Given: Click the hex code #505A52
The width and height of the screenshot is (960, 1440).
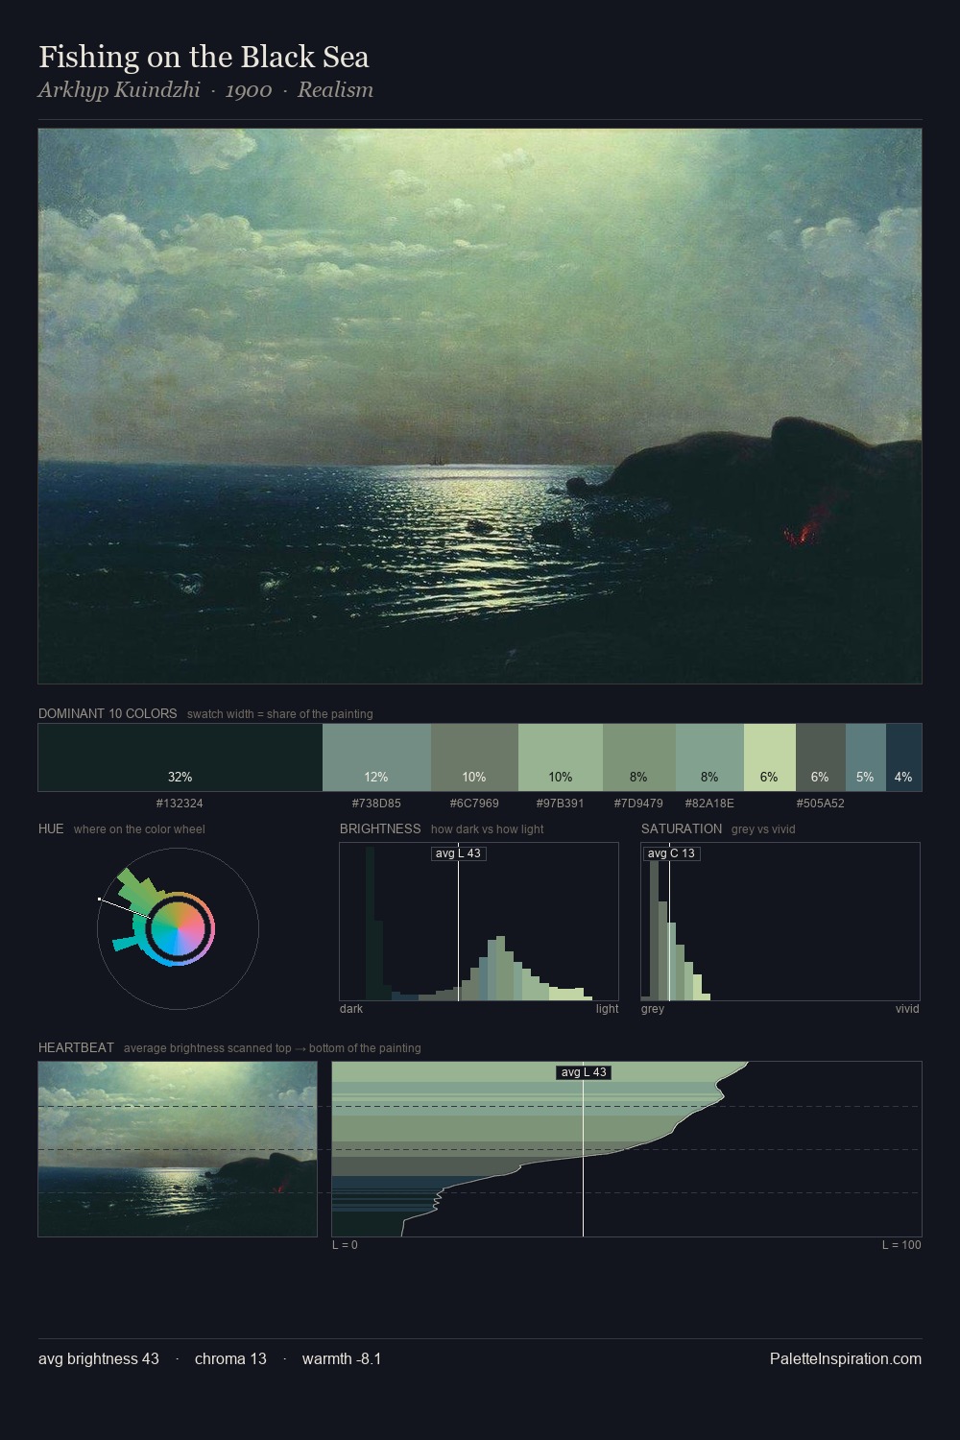Looking at the screenshot, I should point(821,804).
